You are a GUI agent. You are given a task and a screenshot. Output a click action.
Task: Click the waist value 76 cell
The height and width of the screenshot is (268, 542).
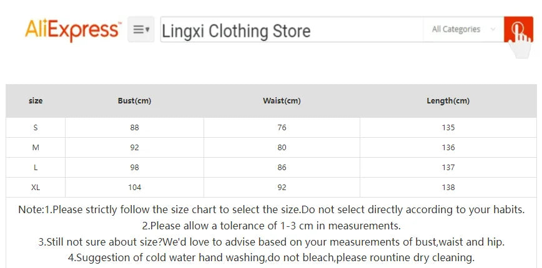[x=282, y=128]
